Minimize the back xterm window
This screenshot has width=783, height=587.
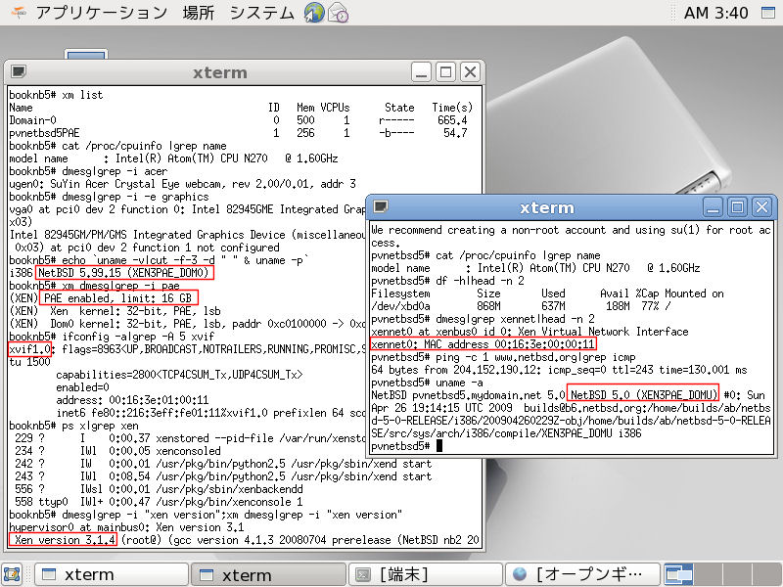(422, 72)
